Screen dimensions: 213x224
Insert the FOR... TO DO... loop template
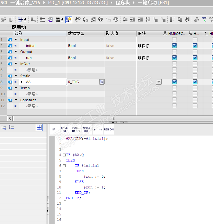tap(76, 129)
